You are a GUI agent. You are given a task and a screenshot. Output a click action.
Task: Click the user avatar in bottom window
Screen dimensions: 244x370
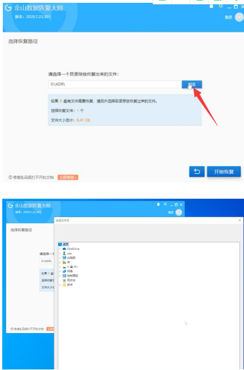(x=179, y=212)
